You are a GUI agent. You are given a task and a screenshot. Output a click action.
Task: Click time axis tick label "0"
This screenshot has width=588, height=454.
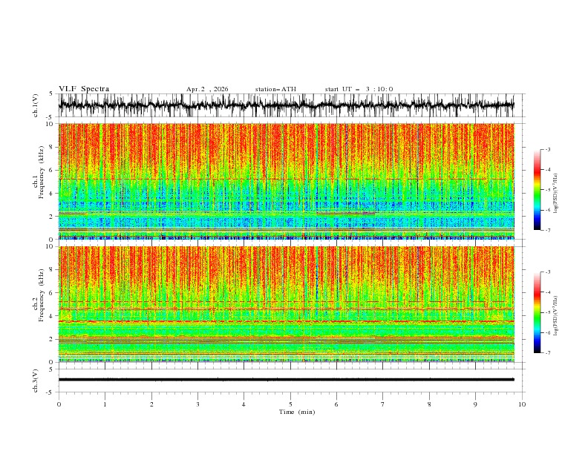[59, 404]
